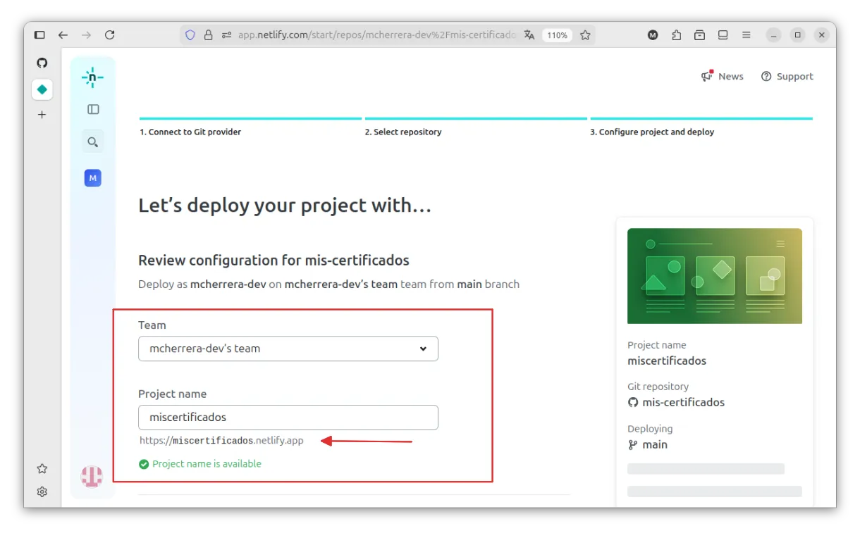Click the 110% zoom level indicator
860x533 pixels.
[557, 35]
